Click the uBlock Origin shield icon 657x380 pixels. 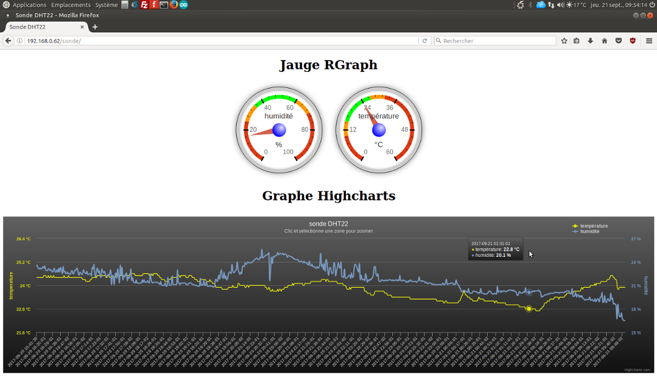point(633,41)
